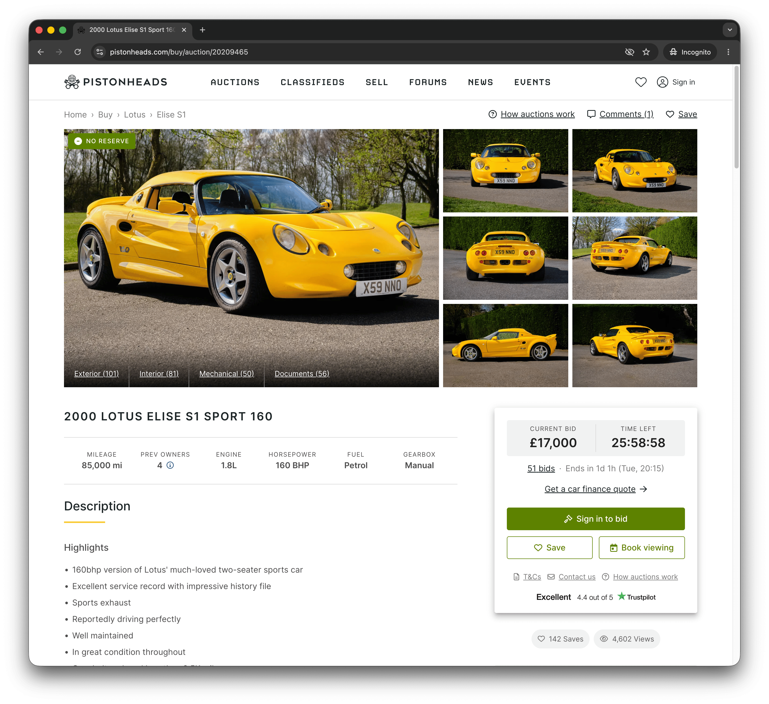View Mechanical (50) photos
Screen dimensions: 769x704
tap(227, 374)
